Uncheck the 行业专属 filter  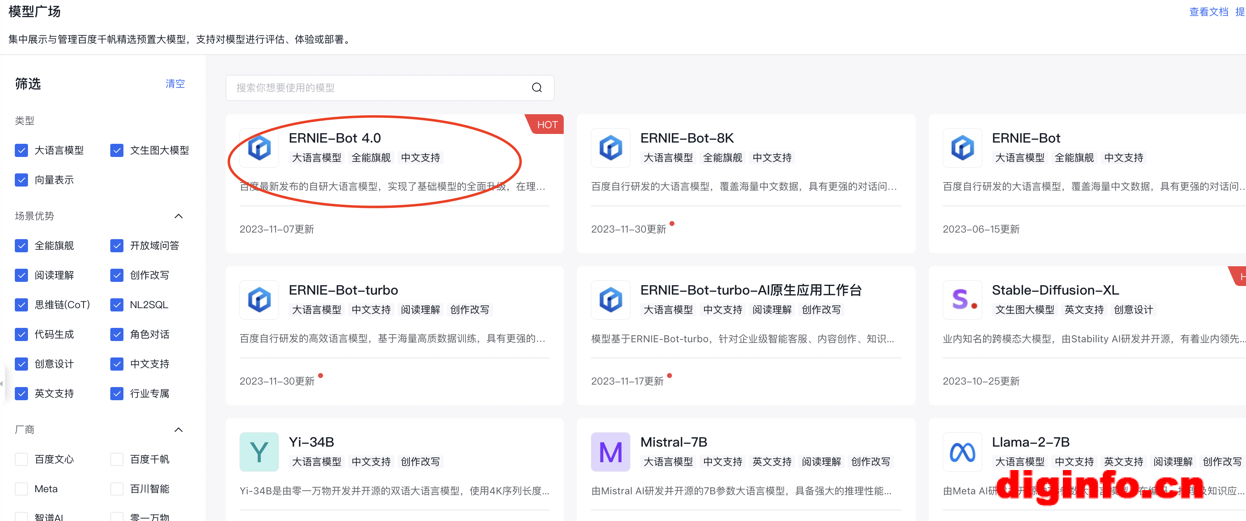pyautogui.click(x=116, y=393)
